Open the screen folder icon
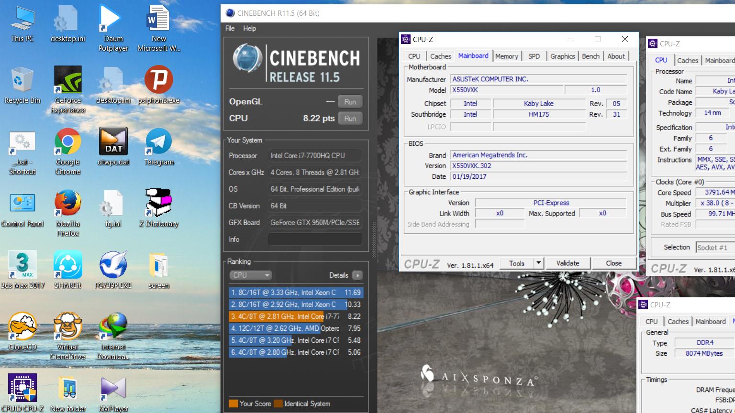This screenshot has width=735, height=413. (159, 271)
